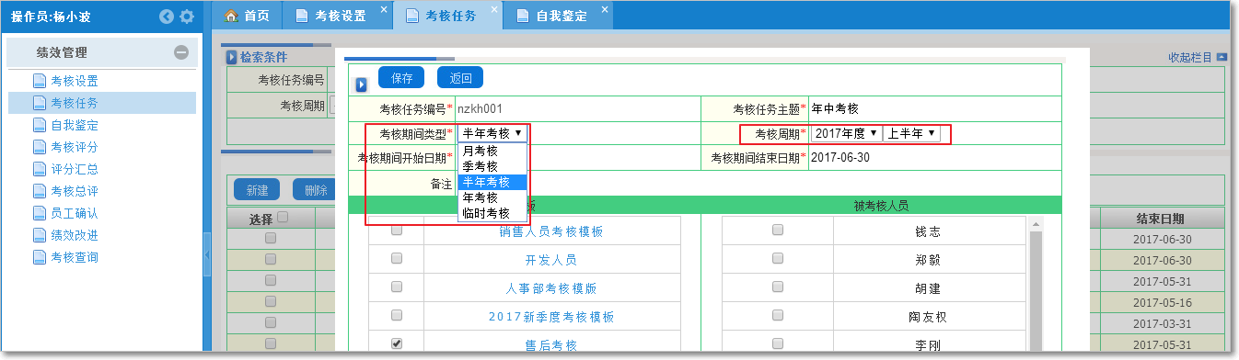Open 员工确认 in the sidebar tree
The height and width of the screenshot is (360, 1239).
tap(75, 213)
